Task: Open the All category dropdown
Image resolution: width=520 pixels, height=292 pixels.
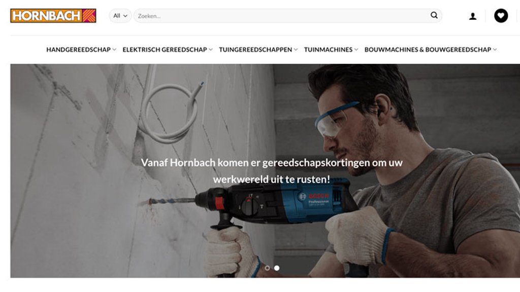Action: click(x=120, y=16)
